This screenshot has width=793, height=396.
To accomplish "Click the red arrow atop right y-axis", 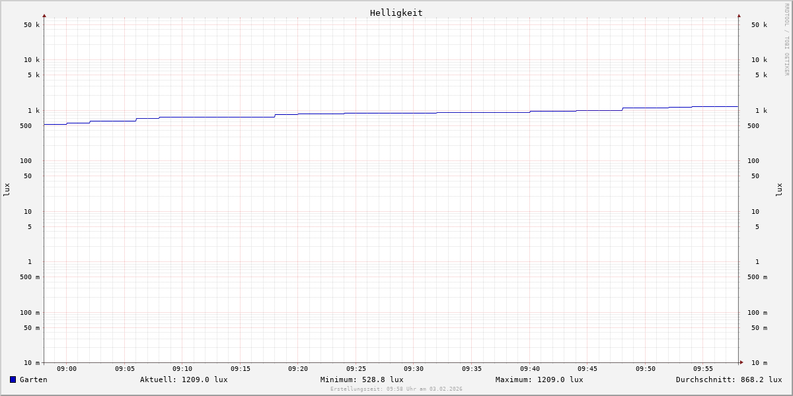I will (x=739, y=15).
